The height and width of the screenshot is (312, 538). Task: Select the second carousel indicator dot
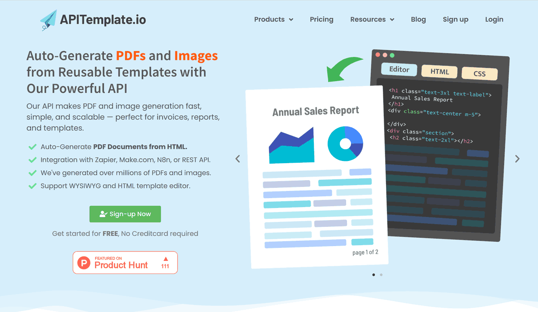[x=381, y=275]
